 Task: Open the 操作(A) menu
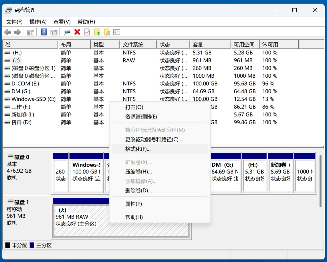38,21
